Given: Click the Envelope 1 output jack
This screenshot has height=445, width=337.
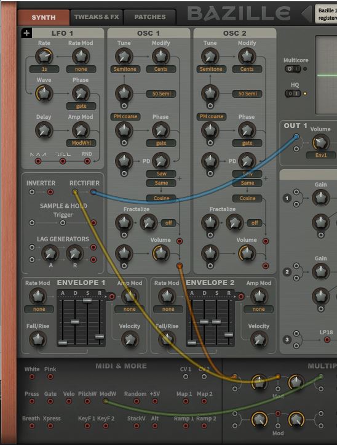Looking at the screenshot, I should 112,297.
